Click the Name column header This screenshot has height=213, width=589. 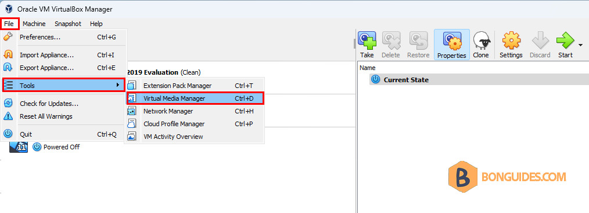pyautogui.click(x=368, y=68)
